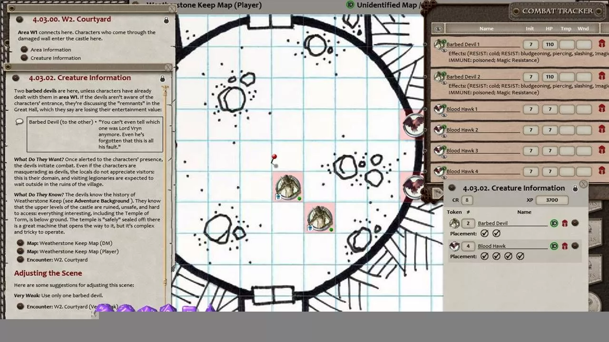
Task: Click the red helmet icon on Barbed Devil encounter row
Action: [x=565, y=223]
